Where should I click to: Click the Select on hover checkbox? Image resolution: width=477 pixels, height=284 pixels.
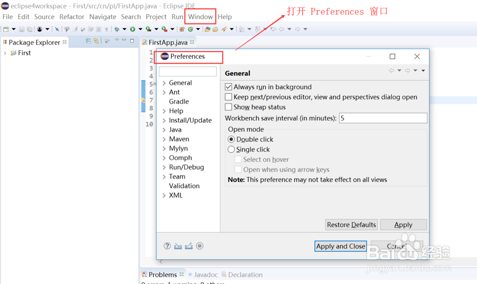(x=238, y=159)
